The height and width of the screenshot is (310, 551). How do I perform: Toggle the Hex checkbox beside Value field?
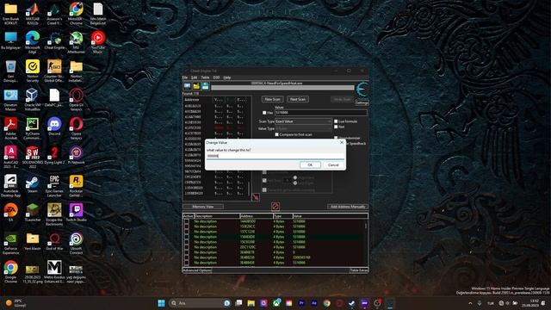(x=264, y=113)
